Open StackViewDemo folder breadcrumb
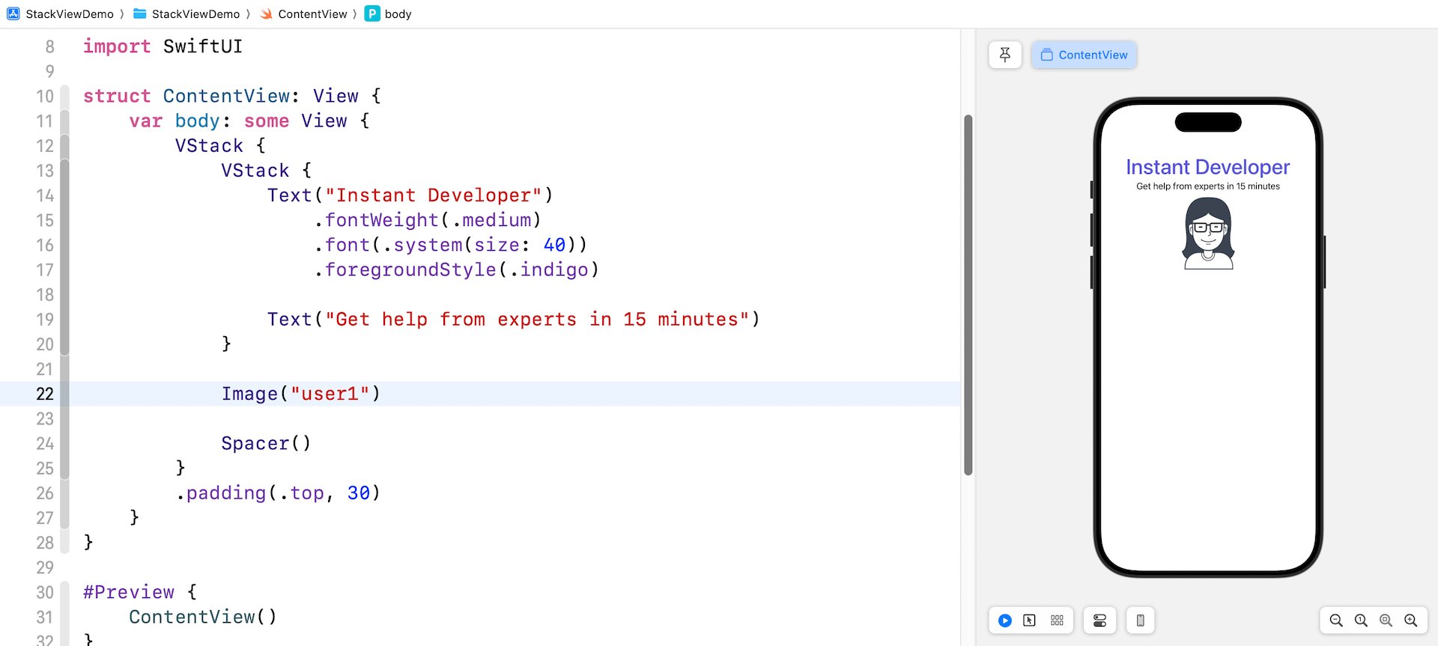1438x646 pixels. pos(187,14)
